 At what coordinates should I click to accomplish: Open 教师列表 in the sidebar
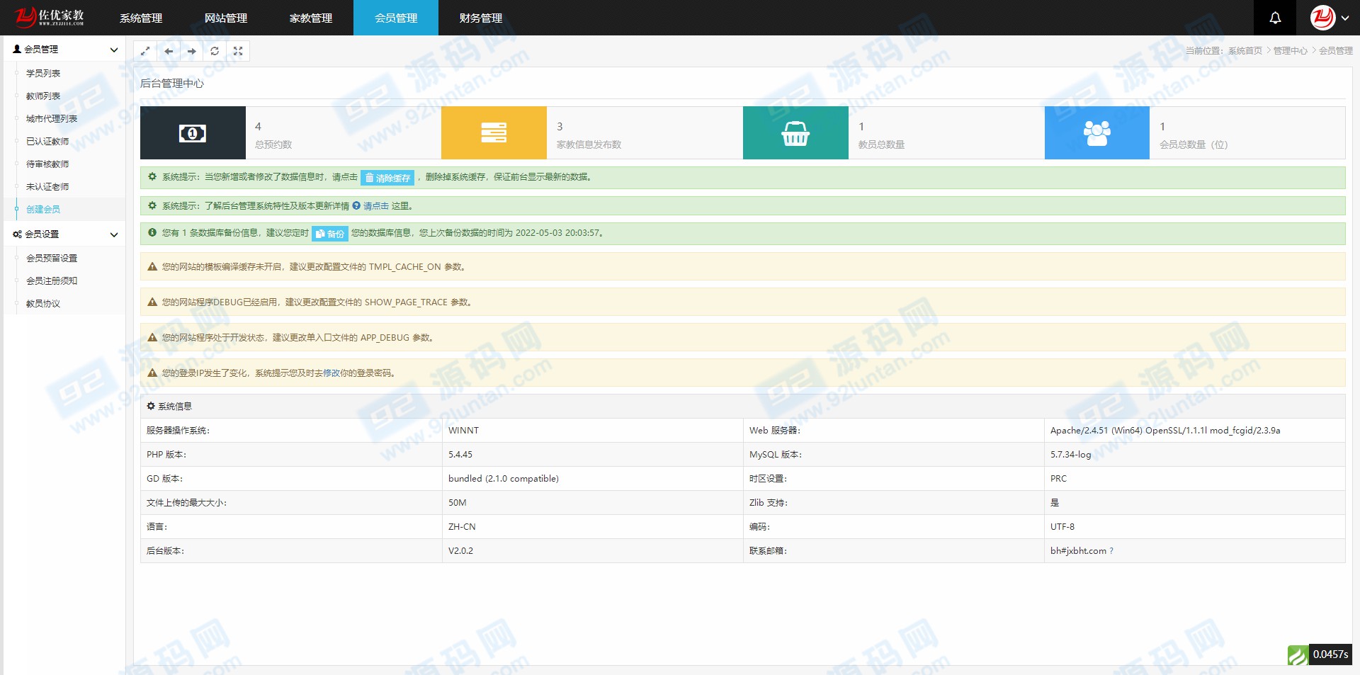[43, 96]
